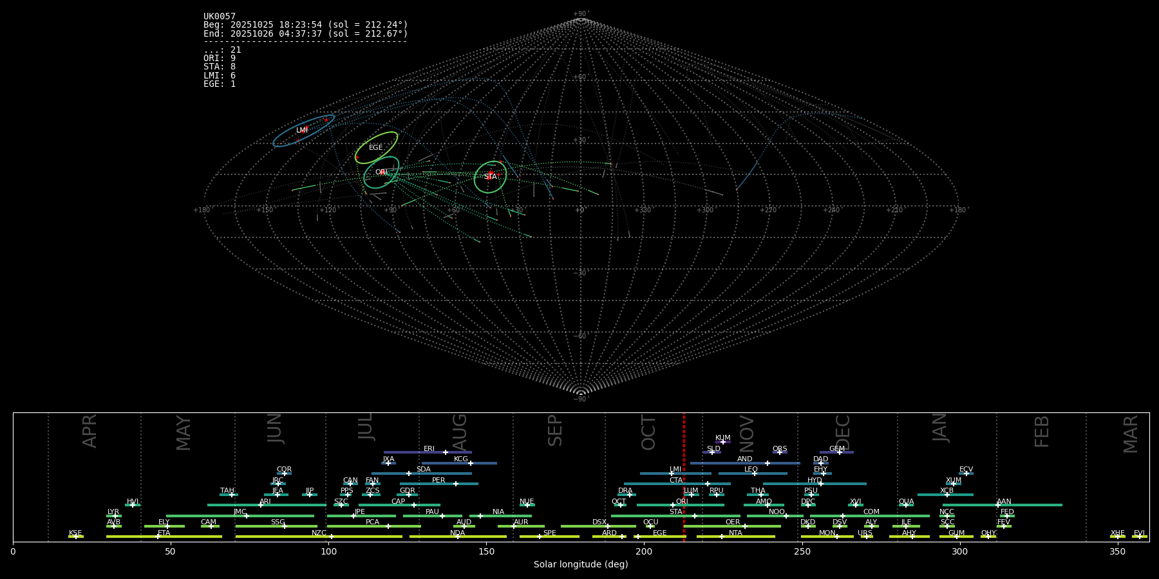Click the FEB month label
Screen dimensions: 1159x579
1042,432
